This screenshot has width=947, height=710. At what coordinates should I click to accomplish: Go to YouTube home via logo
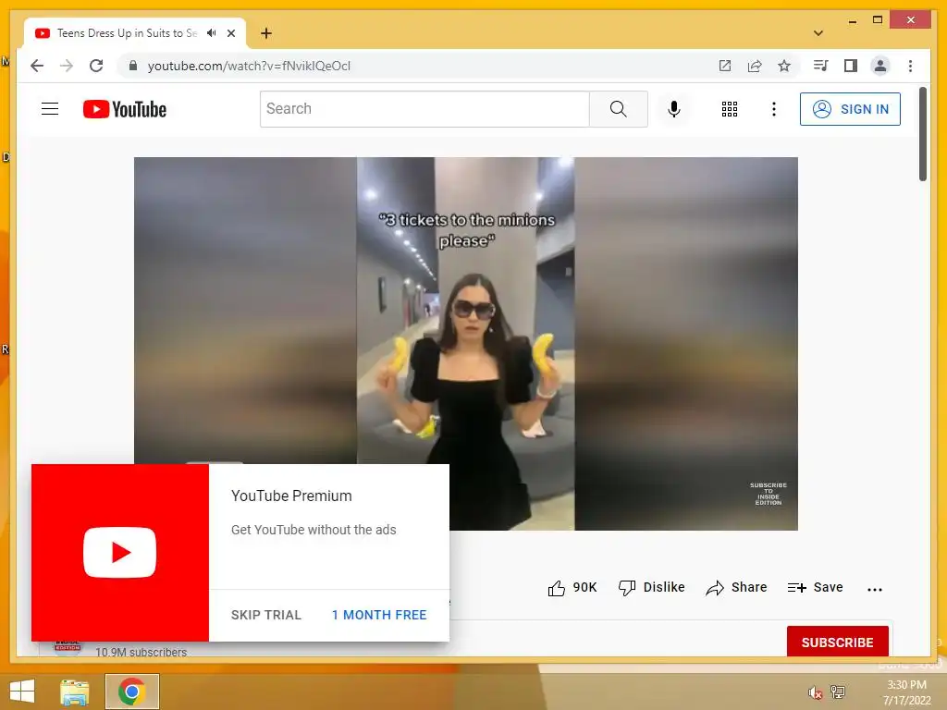[x=125, y=109]
